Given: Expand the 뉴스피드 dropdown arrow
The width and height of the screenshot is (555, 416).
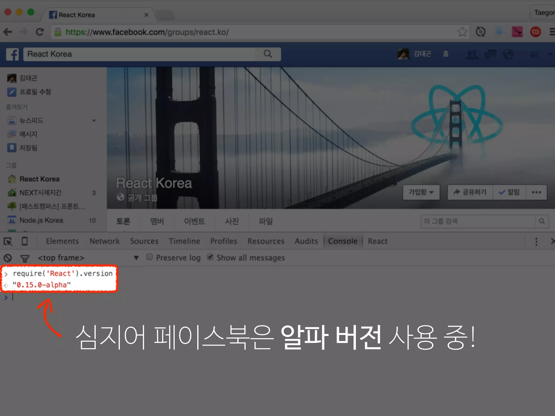Looking at the screenshot, I should pyautogui.click(x=94, y=121).
